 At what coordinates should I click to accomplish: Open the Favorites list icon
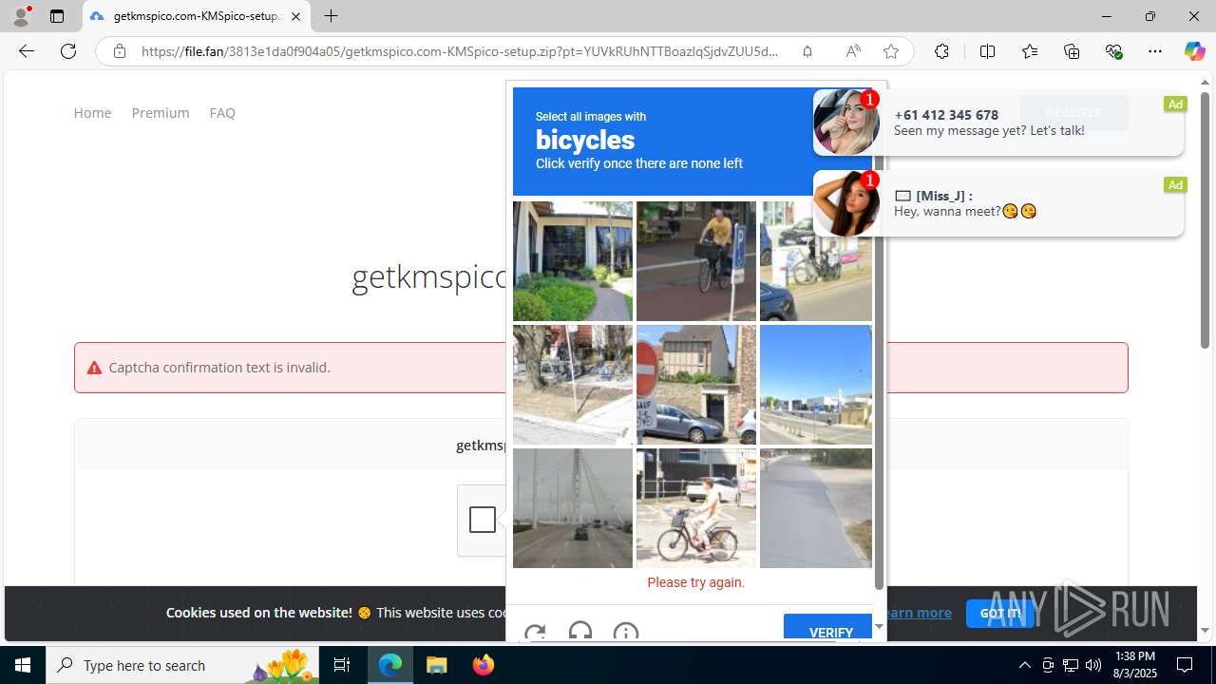tap(1030, 51)
